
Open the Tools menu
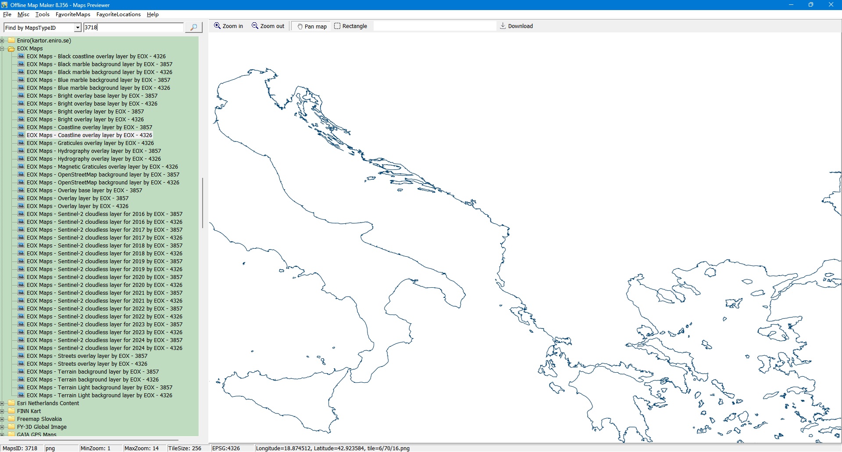tap(43, 14)
